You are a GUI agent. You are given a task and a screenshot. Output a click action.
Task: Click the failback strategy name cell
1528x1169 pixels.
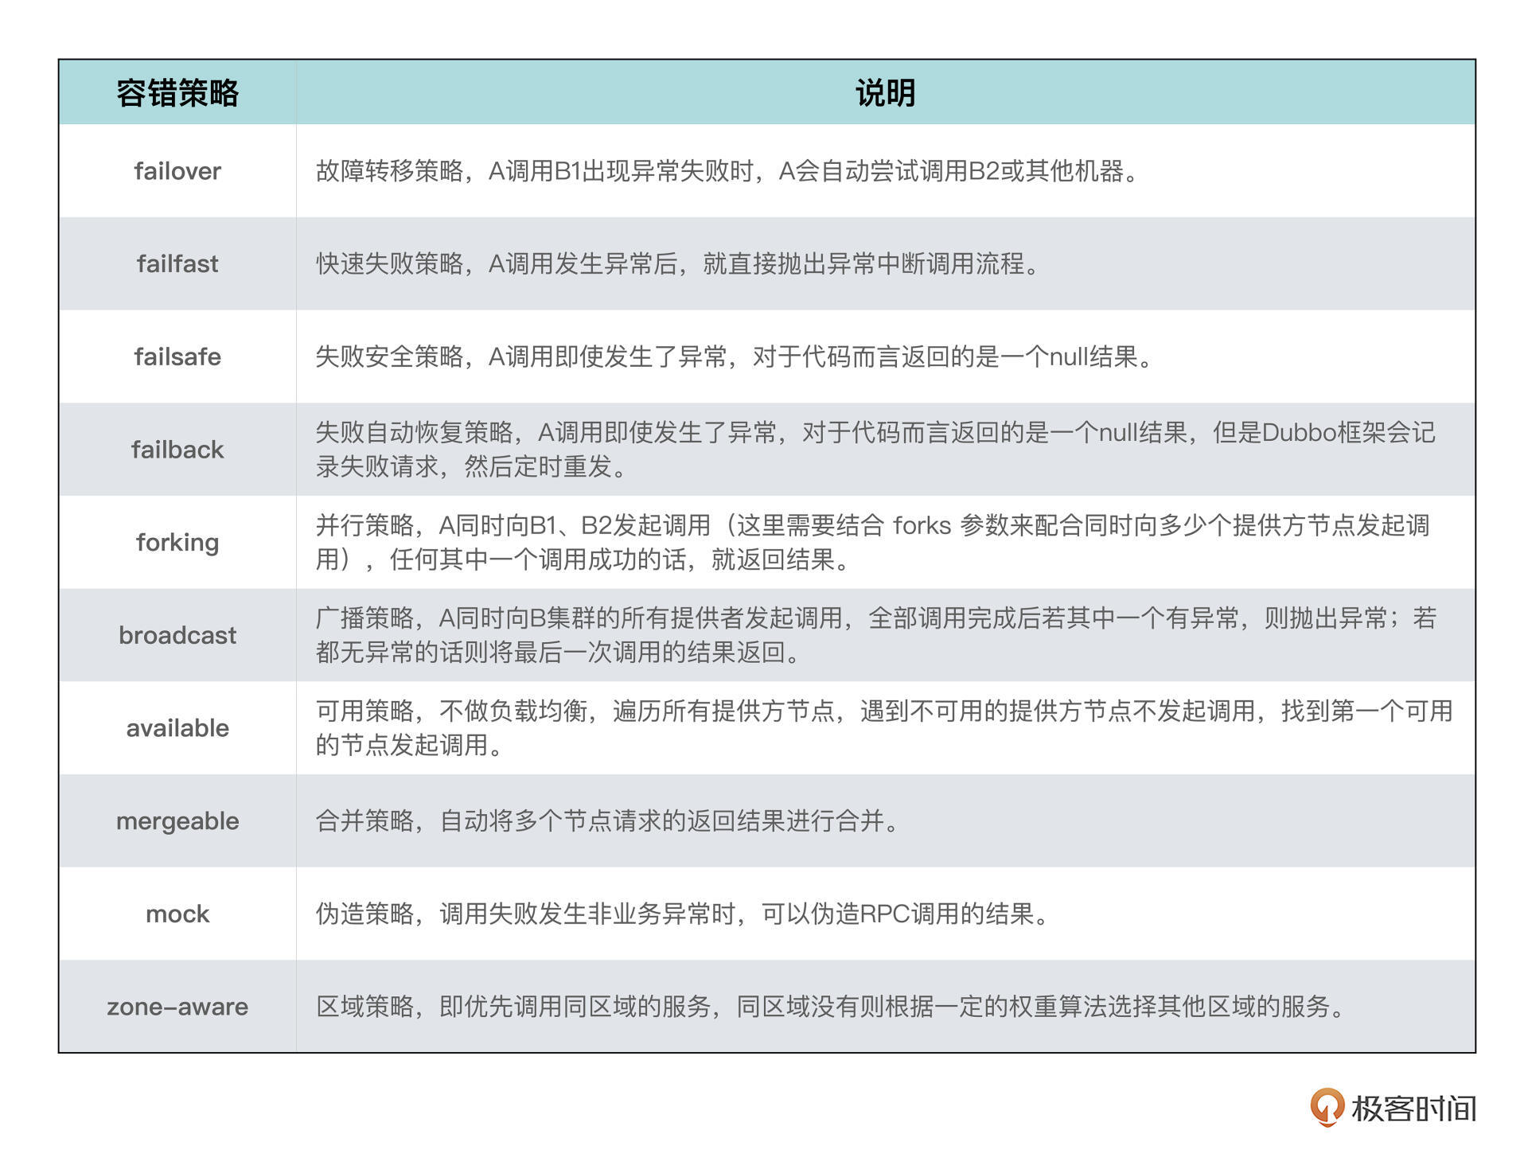(177, 450)
